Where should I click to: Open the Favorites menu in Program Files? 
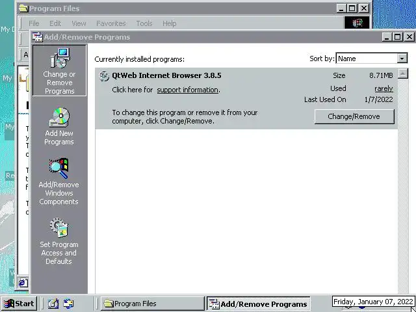[x=111, y=23]
